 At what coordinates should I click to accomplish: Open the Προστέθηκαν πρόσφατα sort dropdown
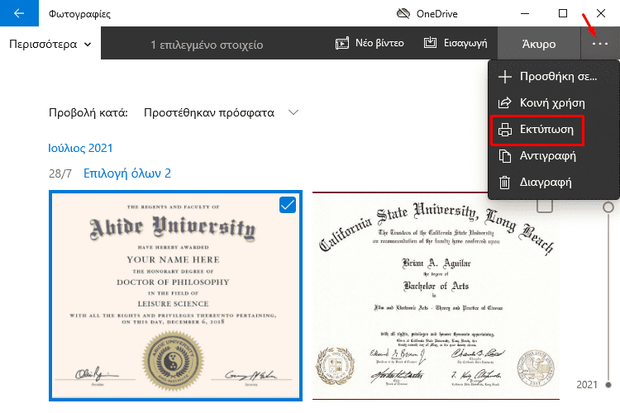coord(221,112)
